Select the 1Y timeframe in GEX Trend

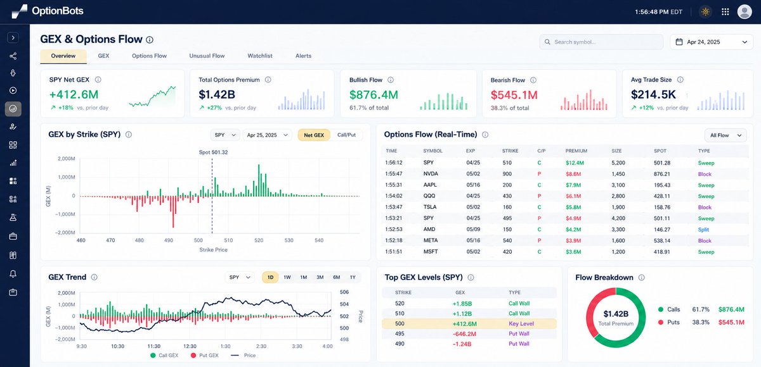tap(353, 277)
